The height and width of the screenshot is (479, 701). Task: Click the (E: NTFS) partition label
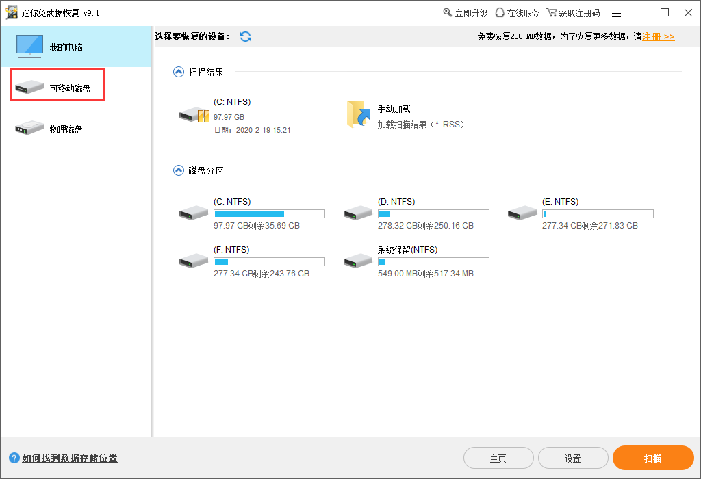[561, 202]
